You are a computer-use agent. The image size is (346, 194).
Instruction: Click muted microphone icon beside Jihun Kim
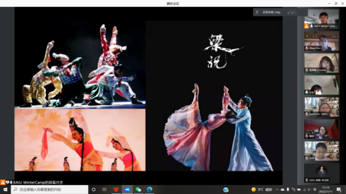(x=307, y=48)
